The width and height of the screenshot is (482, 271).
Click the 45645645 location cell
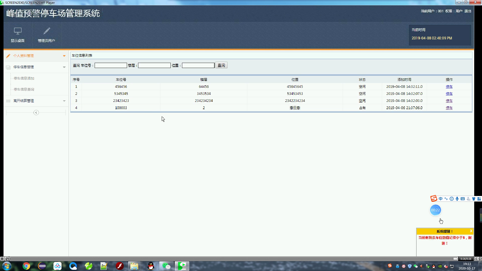295,87
